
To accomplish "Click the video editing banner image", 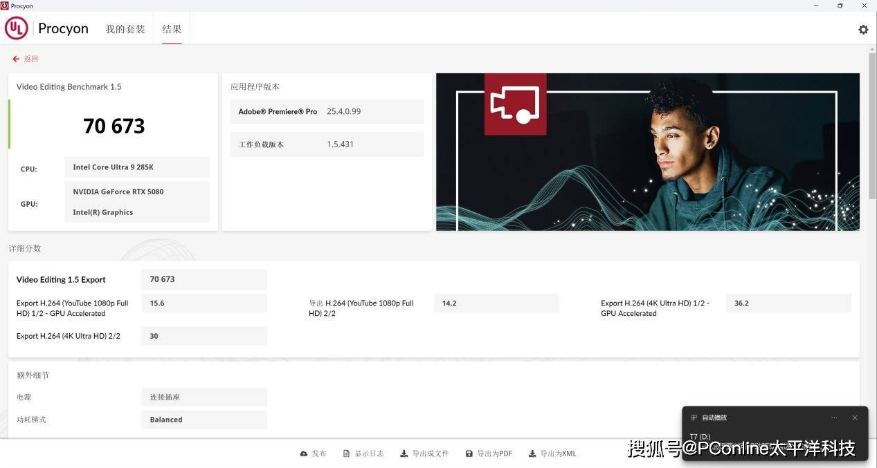I will click(x=647, y=152).
